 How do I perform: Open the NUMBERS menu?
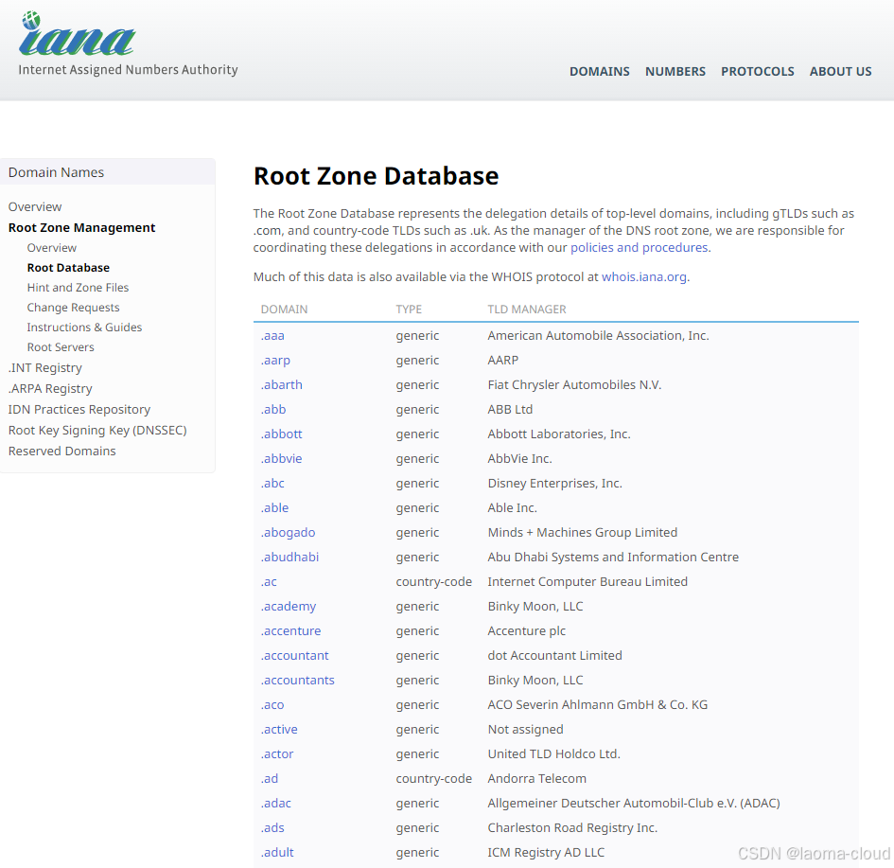[675, 71]
